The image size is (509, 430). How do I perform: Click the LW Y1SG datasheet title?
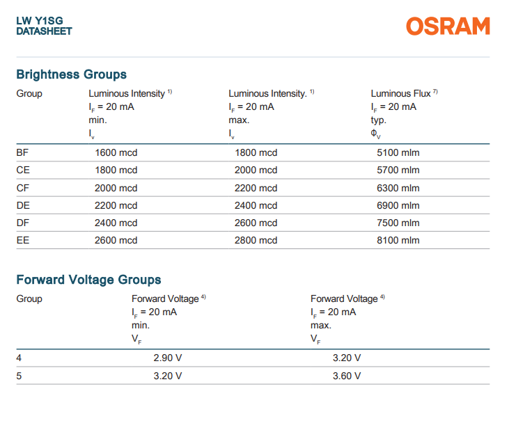click(x=44, y=26)
